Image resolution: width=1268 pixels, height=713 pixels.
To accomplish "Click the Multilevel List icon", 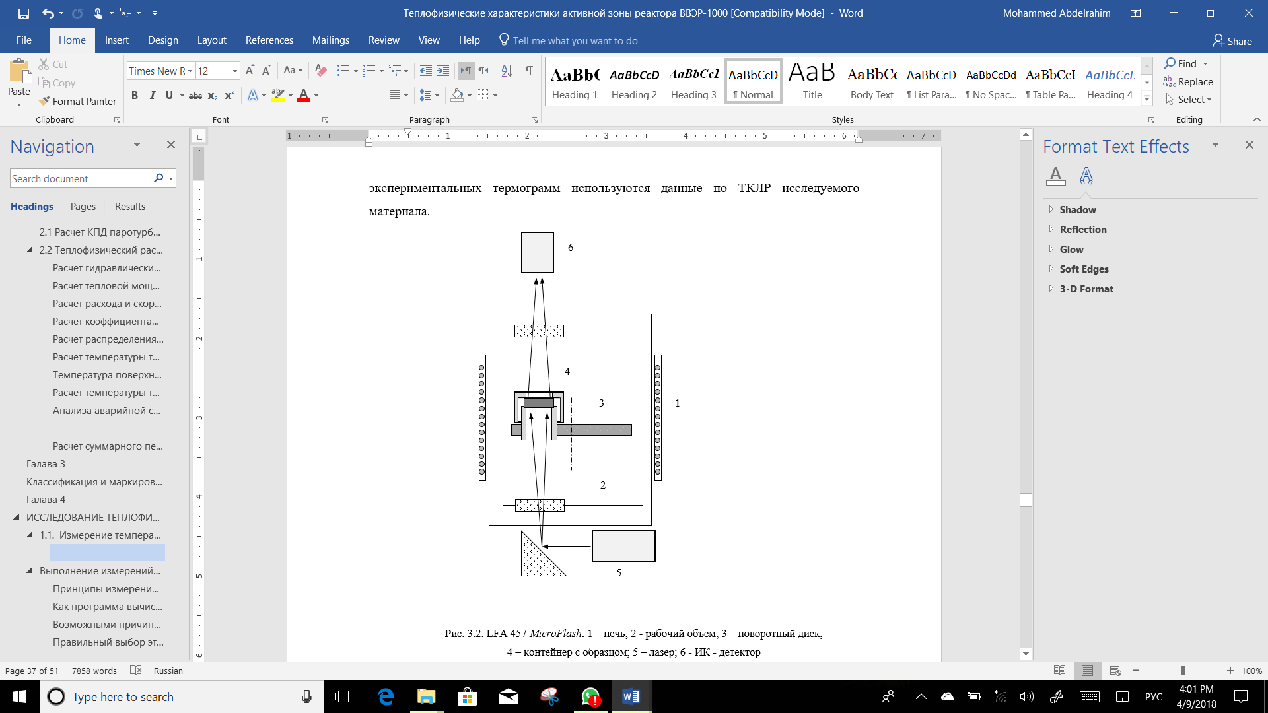I will pos(395,71).
